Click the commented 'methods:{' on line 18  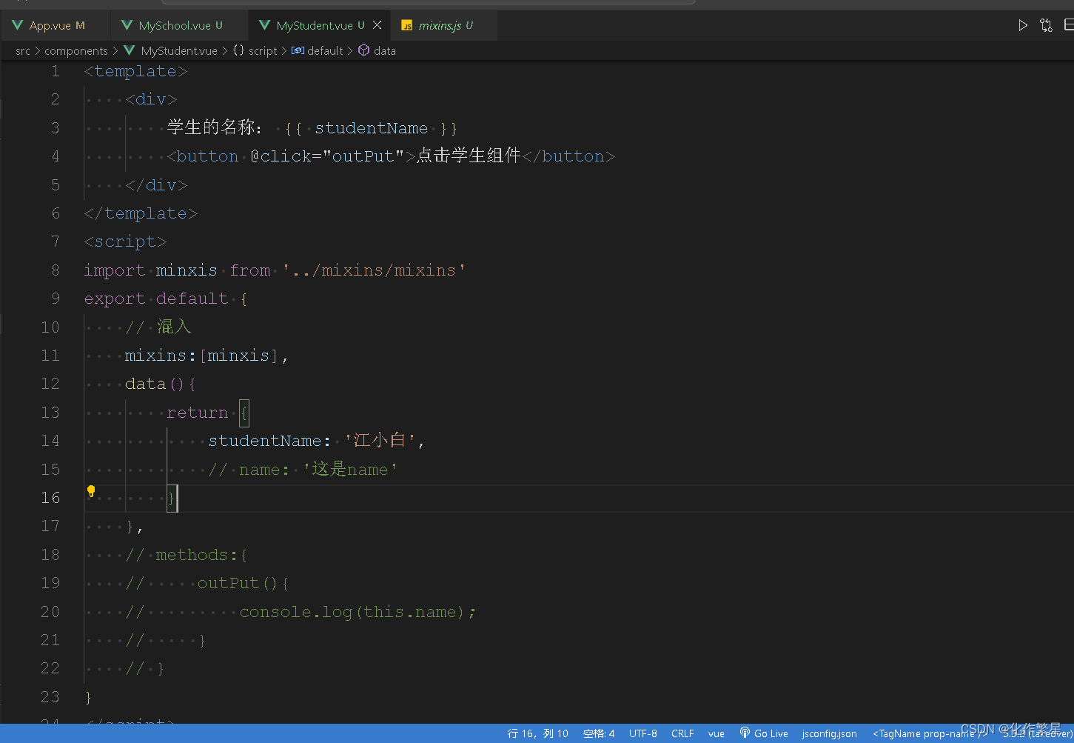(201, 555)
